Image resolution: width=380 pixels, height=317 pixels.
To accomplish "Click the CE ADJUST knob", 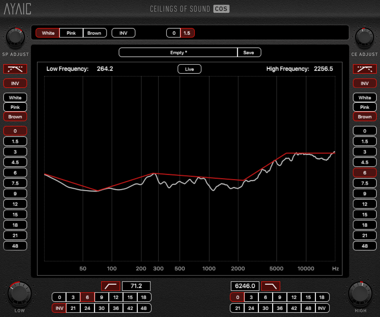I will [x=364, y=38].
